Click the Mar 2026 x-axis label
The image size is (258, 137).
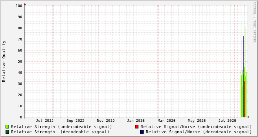166,121
